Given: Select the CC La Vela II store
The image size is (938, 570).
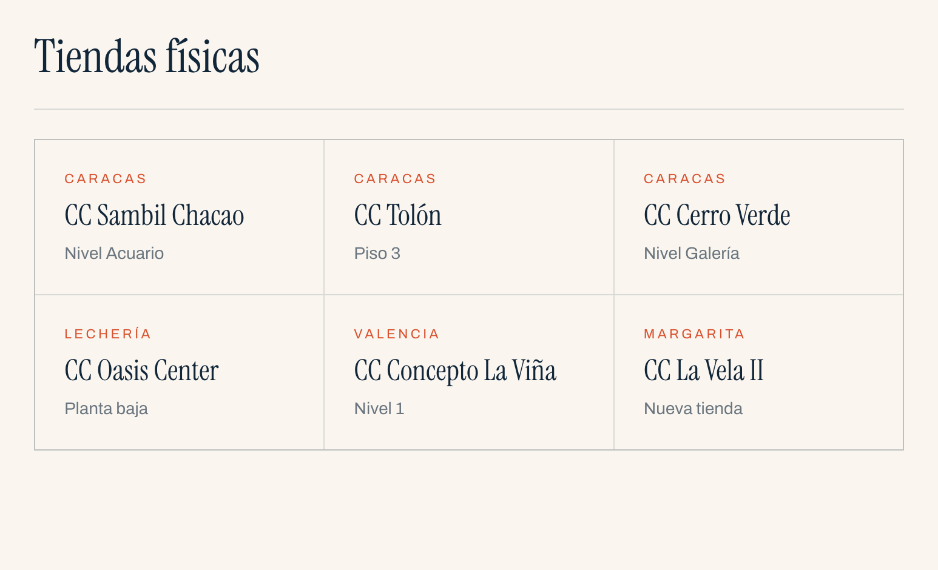Looking at the screenshot, I should (x=758, y=372).
